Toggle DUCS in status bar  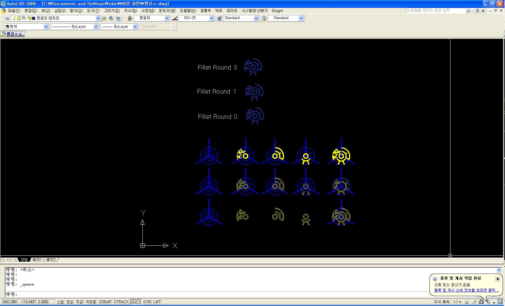point(136,302)
